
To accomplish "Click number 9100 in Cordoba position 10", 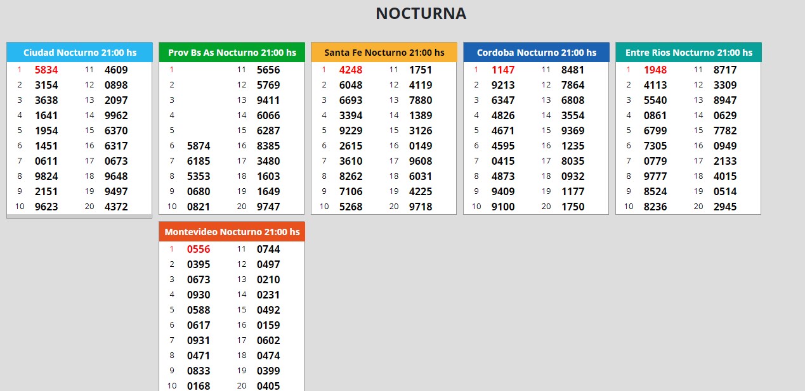I will (503, 207).
